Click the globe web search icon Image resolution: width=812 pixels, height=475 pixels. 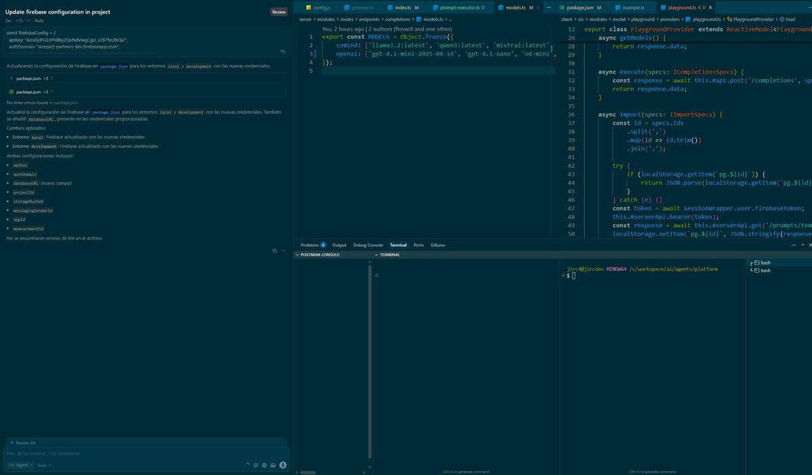(264, 466)
